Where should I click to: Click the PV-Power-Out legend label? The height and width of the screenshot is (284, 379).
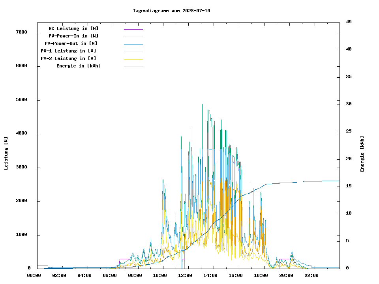coord(71,43)
